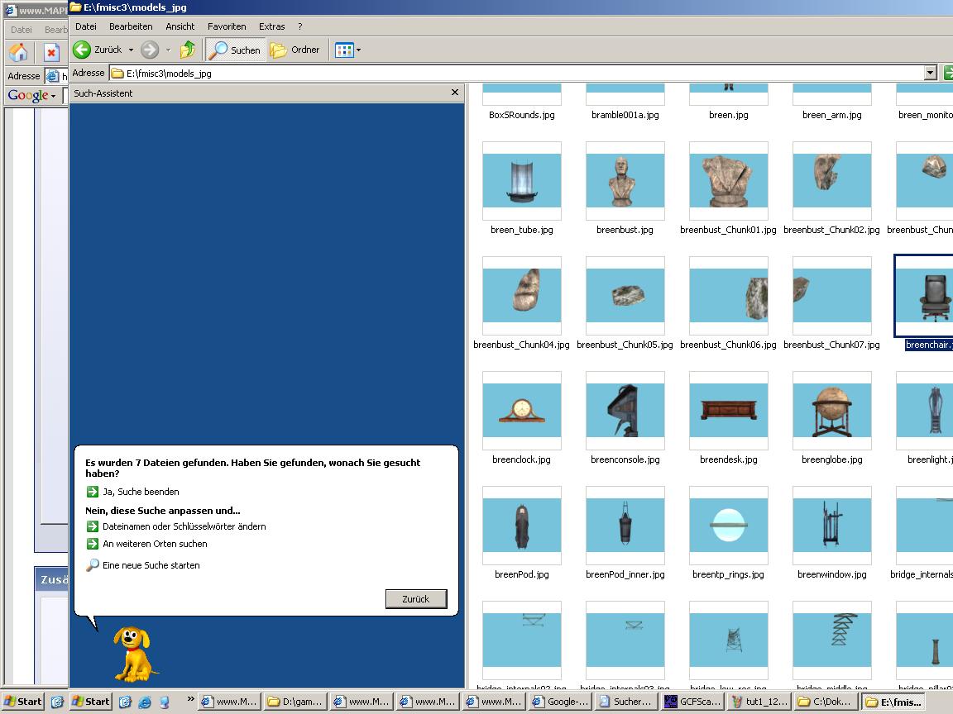Image resolution: width=953 pixels, height=714 pixels.
Task: Click the folder-up arrow icon in toolbar
Action: click(x=188, y=50)
